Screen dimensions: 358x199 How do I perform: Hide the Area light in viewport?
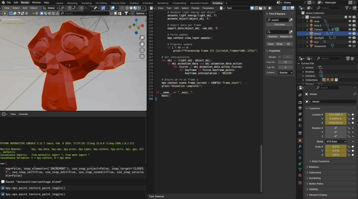click(349, 21)
